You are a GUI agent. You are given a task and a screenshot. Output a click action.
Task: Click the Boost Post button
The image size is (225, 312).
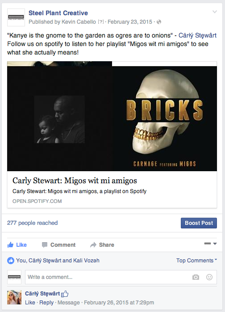point(199,223)
